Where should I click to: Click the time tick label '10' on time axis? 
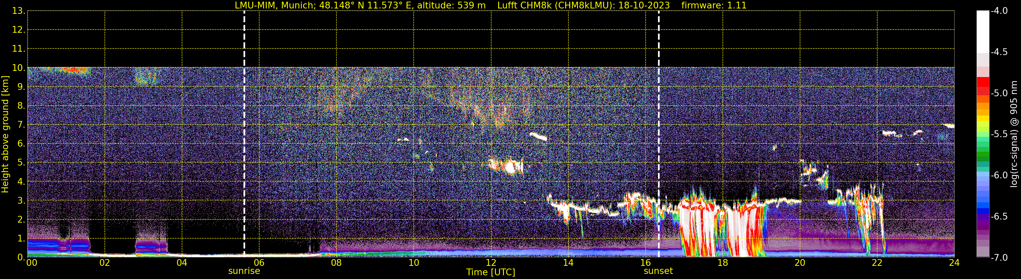pyautogui.click(x=414, y=263)
